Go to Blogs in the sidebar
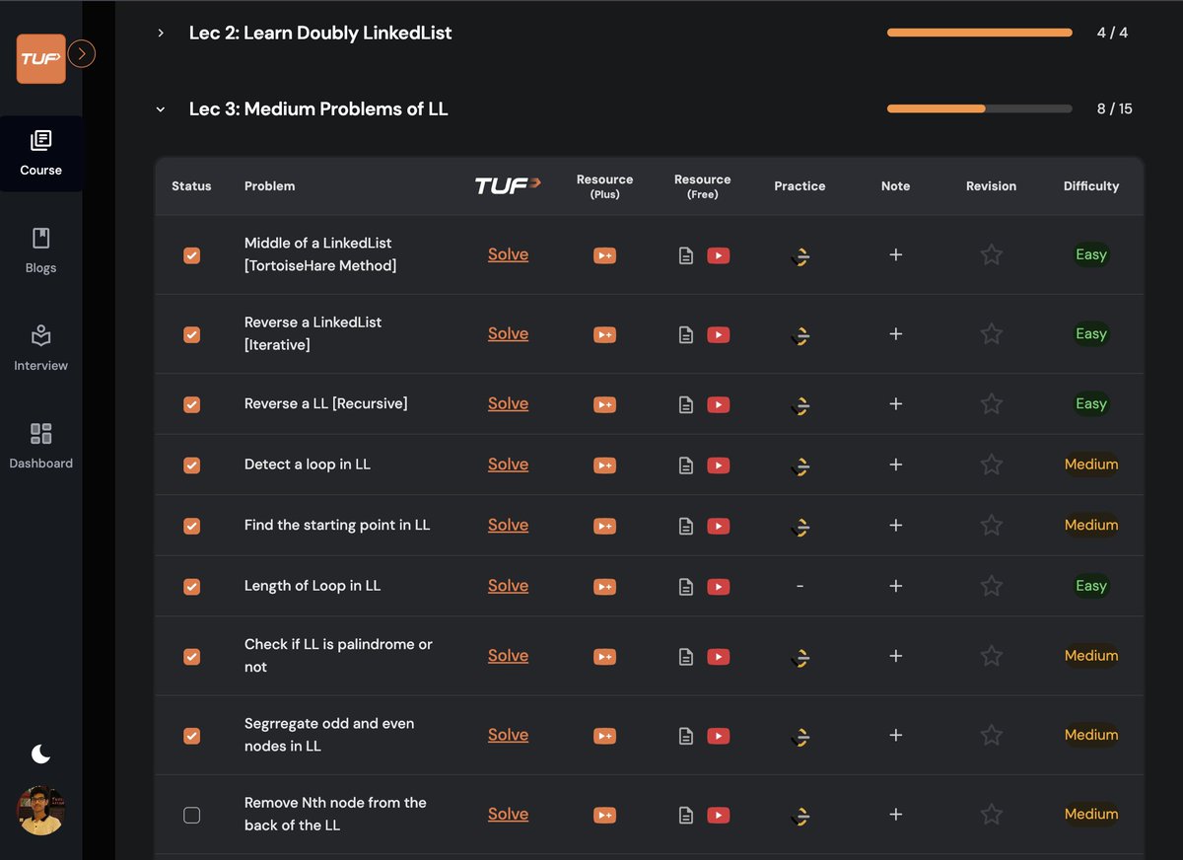Screen dimensions: 1183x860 [x=41, y=251]
